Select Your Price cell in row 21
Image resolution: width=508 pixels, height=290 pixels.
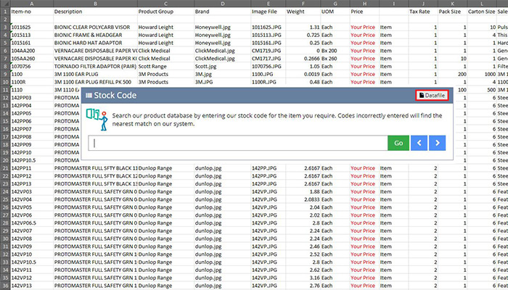[x=364, y=168]
